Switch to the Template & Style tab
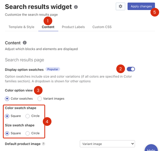The height and width of the screenshot is (151, 162). pos(21,27)
